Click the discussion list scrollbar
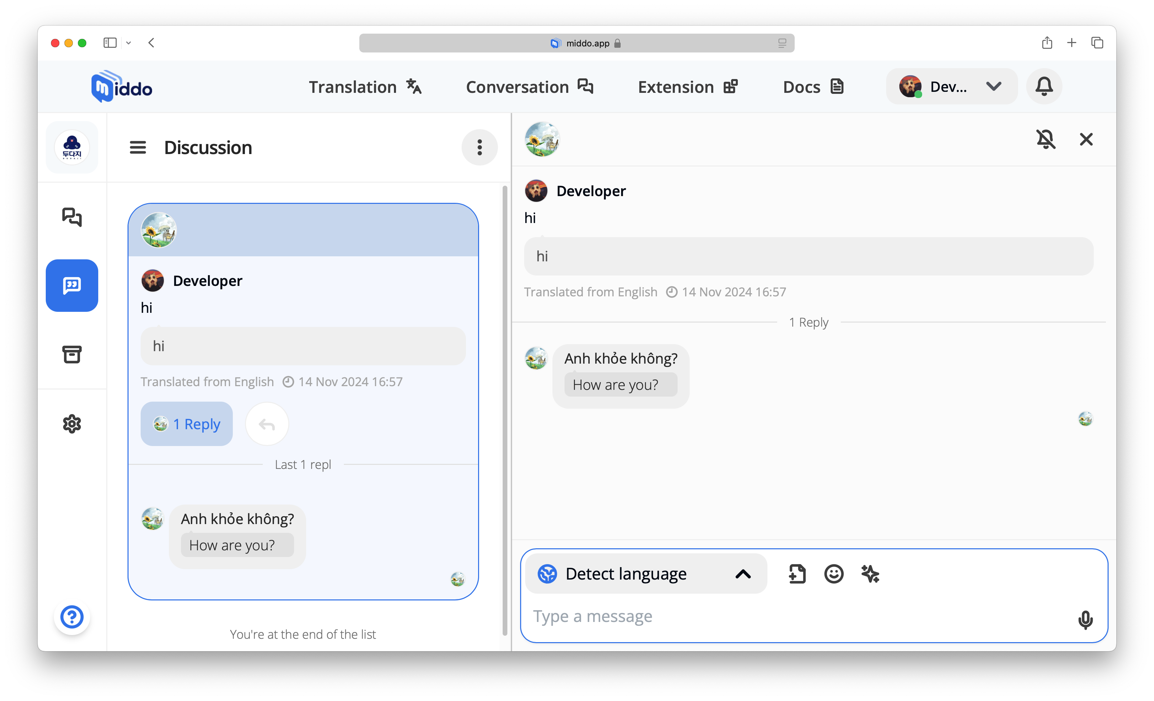The height and width of the screenshot is (701, 1154). pos(505,411)
